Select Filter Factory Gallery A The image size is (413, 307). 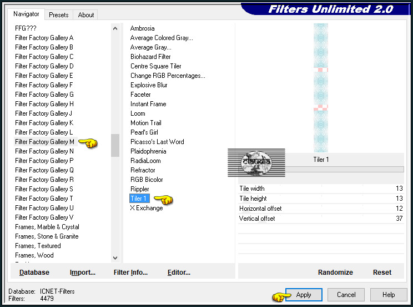(44, 38)
